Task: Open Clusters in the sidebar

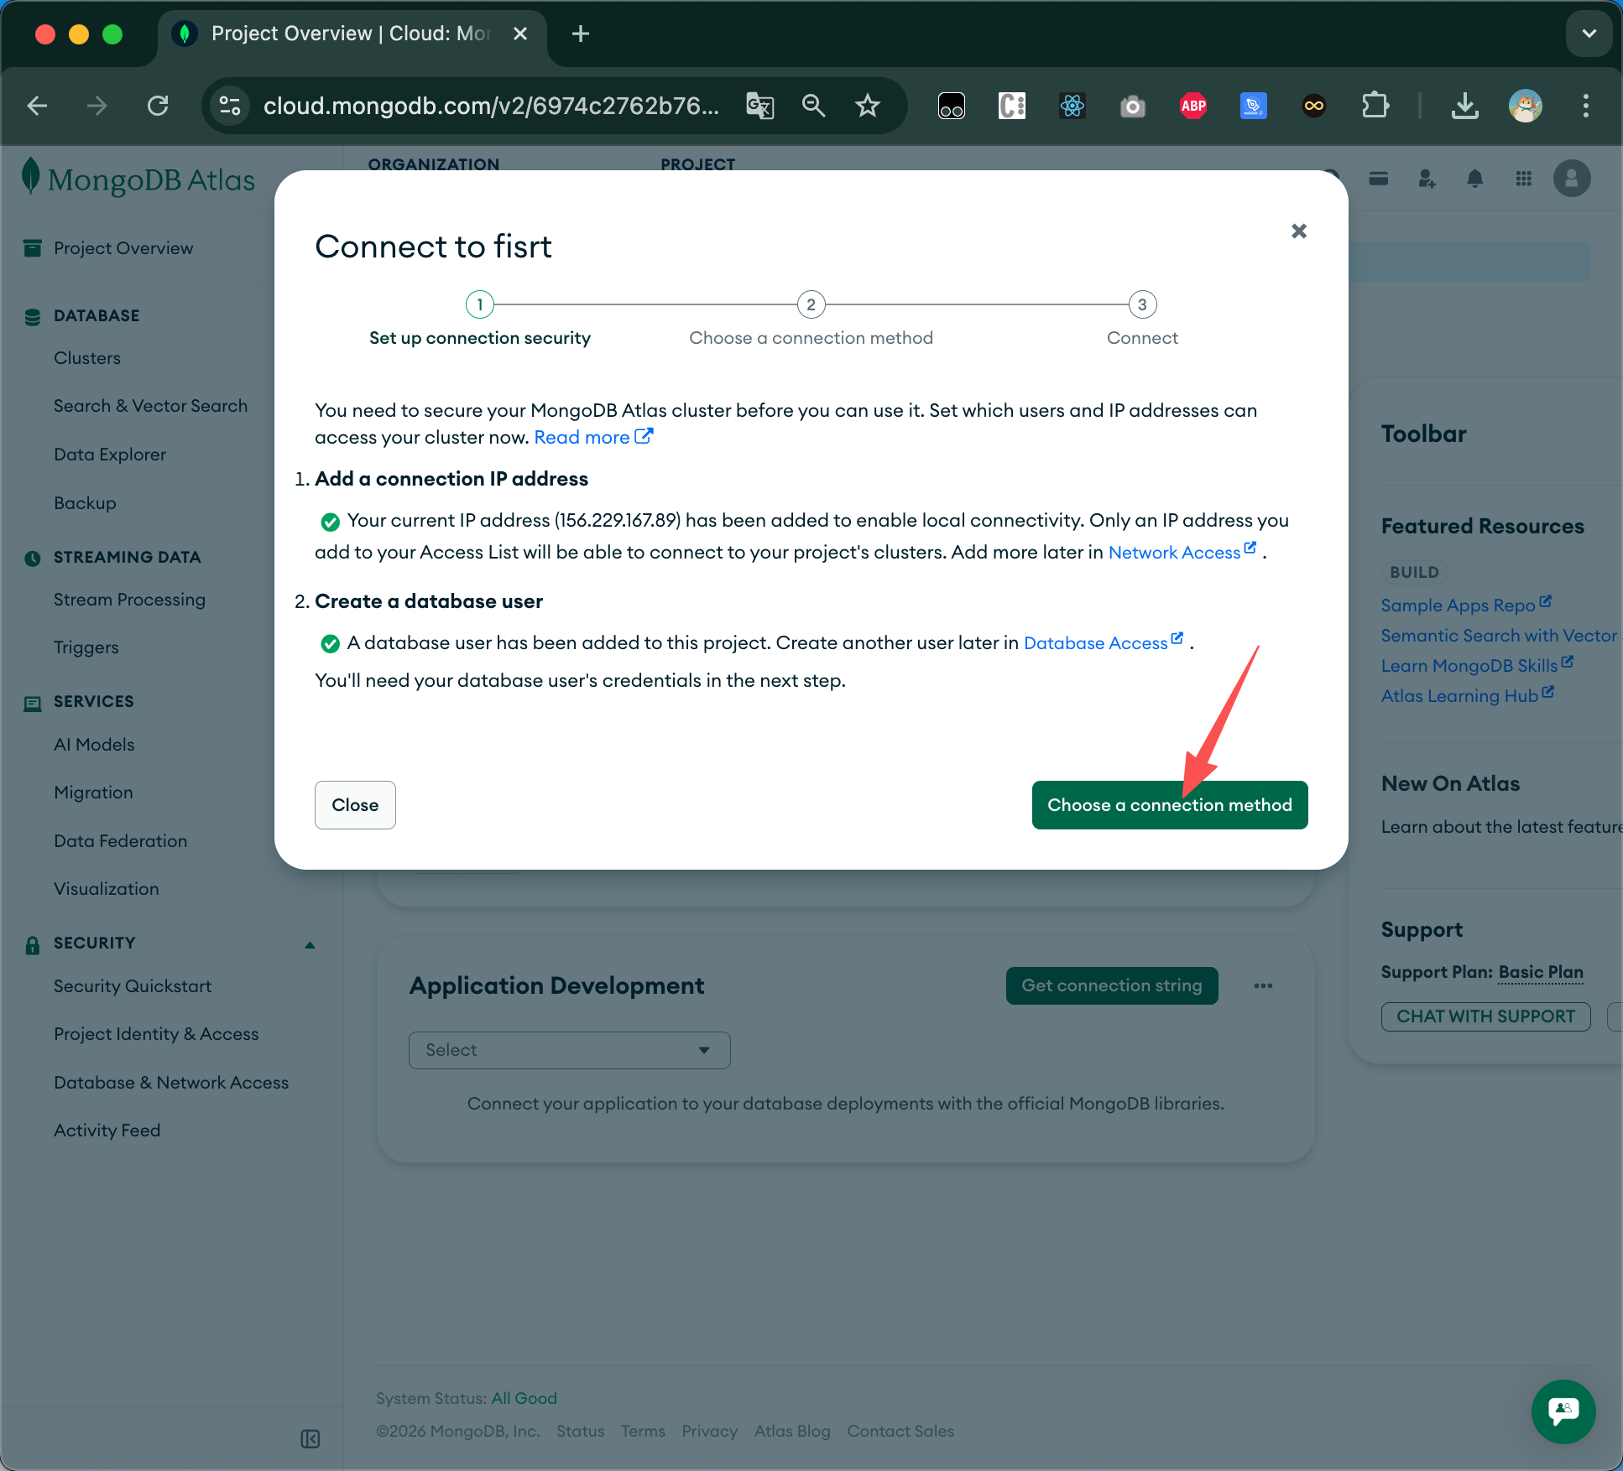Action: point(87,358)
